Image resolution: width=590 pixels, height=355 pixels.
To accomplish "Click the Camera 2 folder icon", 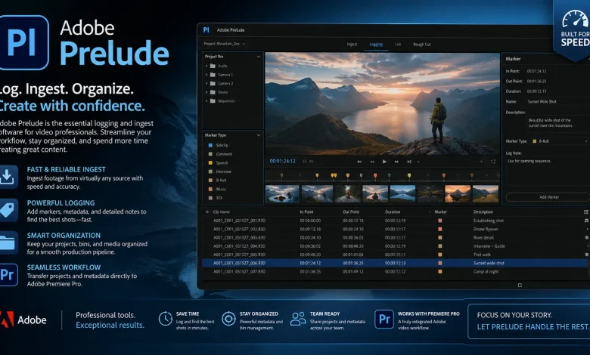I will 213,83.
